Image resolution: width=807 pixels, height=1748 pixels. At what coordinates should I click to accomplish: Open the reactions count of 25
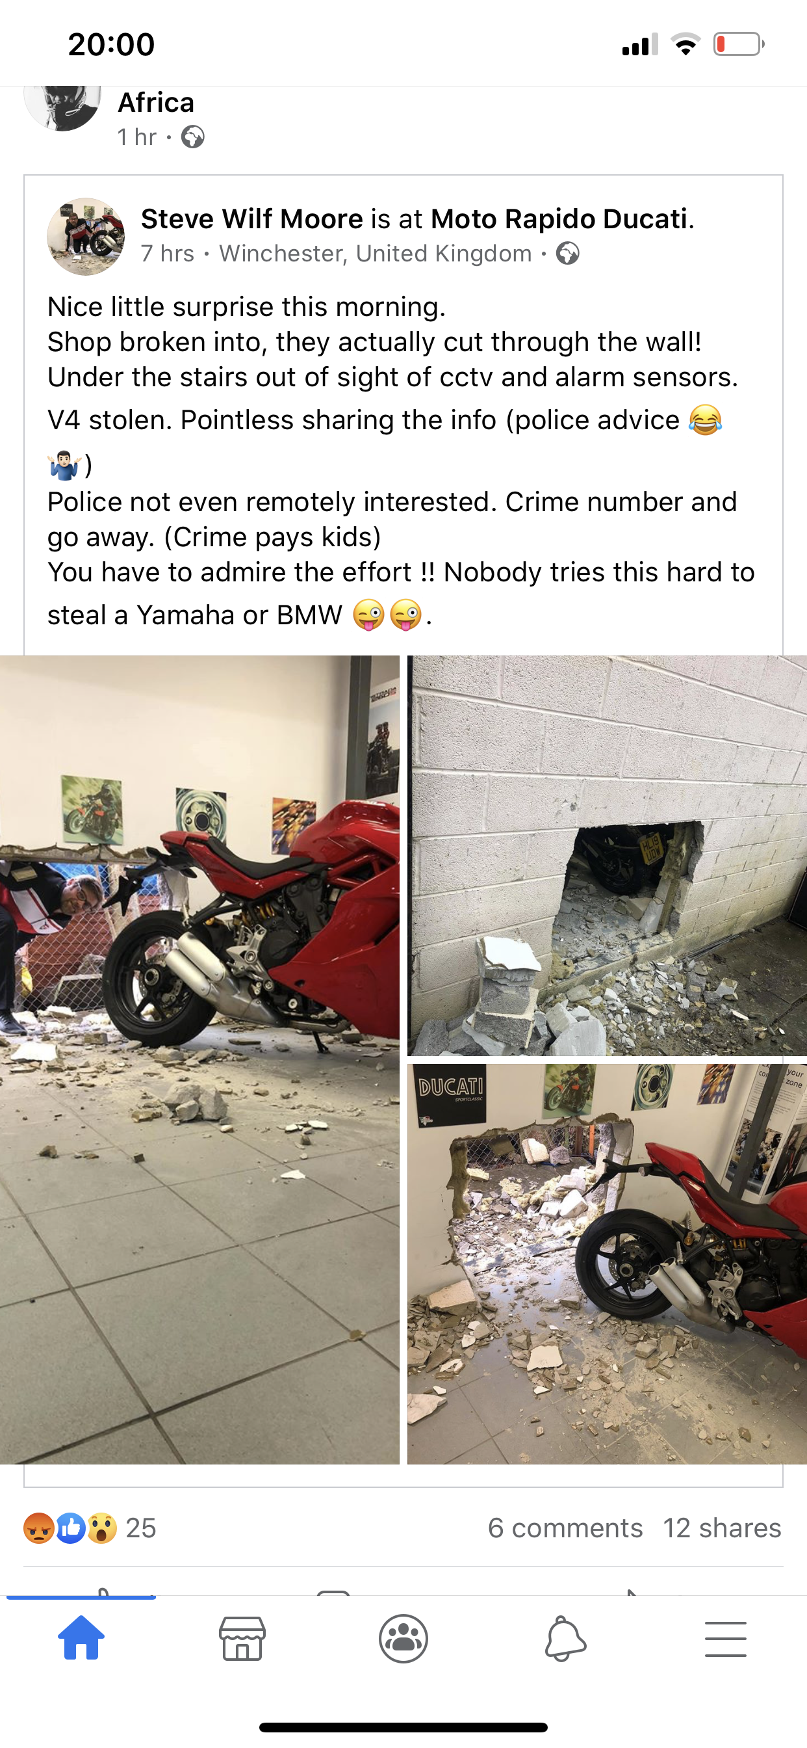pos(141,1528)
